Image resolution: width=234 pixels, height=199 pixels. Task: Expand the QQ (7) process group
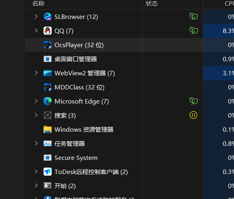point(36,31)
